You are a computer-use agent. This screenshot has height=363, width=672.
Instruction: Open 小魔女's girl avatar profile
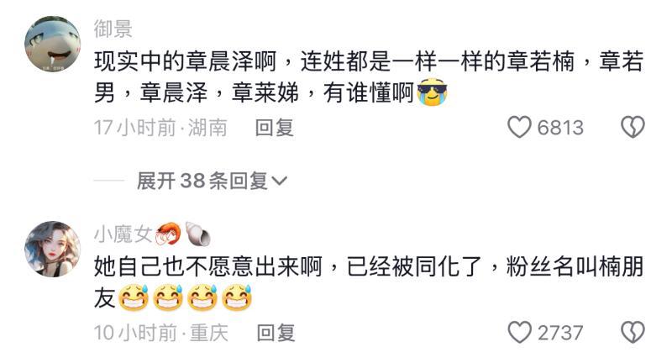[53, 249]
